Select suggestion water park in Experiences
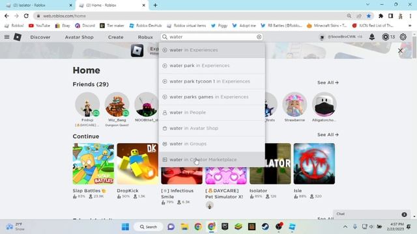The width and height of the screenshot is (417, 234). click(x=212, y=66)
